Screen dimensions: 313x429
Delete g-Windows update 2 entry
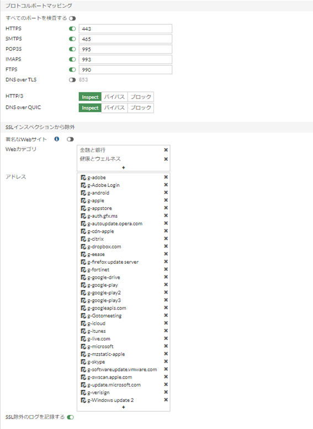coord(166,400)
